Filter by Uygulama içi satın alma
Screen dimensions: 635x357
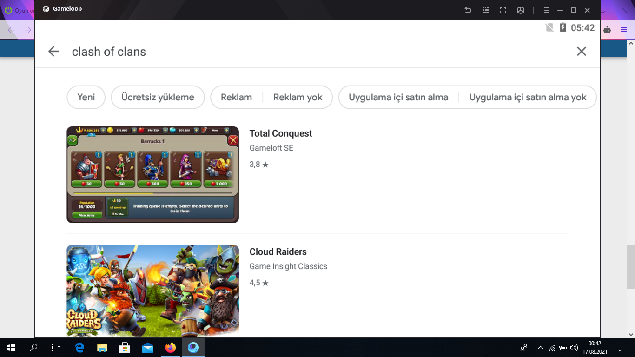(x=398, y=97)
